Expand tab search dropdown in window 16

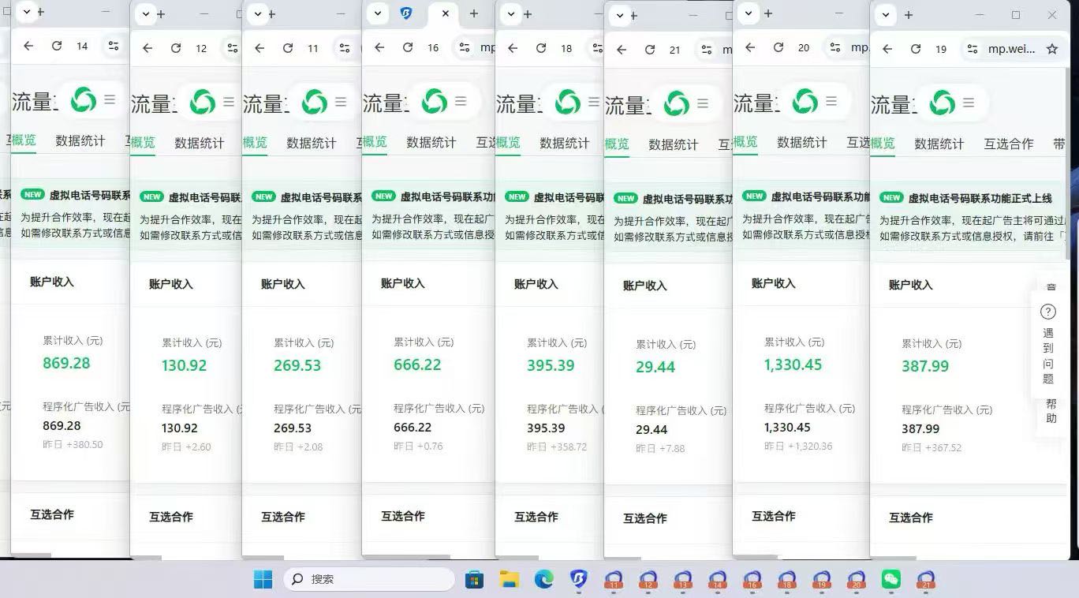pyautogui.click(x=378, y=13)
